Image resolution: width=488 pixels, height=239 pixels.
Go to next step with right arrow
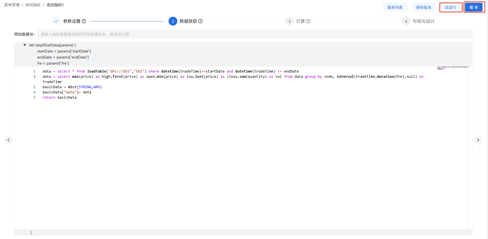pyautogui.click(x=478, y=140)
